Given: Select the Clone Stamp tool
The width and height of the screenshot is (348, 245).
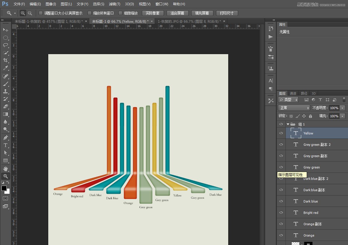Looking at the screenshot, I should click(x=6, y=91).
